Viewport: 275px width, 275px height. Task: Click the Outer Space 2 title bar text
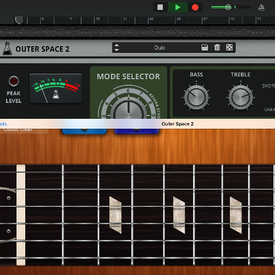click(178, 124)
